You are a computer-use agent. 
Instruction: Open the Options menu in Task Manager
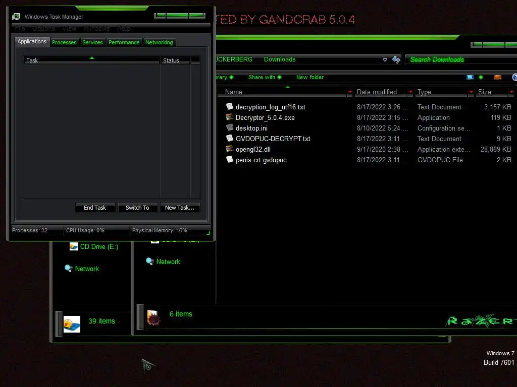[43, 29]
